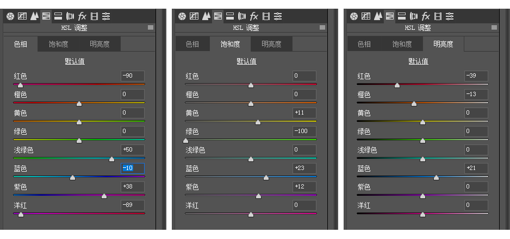The width and height of the screenshot is (510, 239).
Task: Click 洋红 hue value field showing -89
Action: (x=133, y=205)
